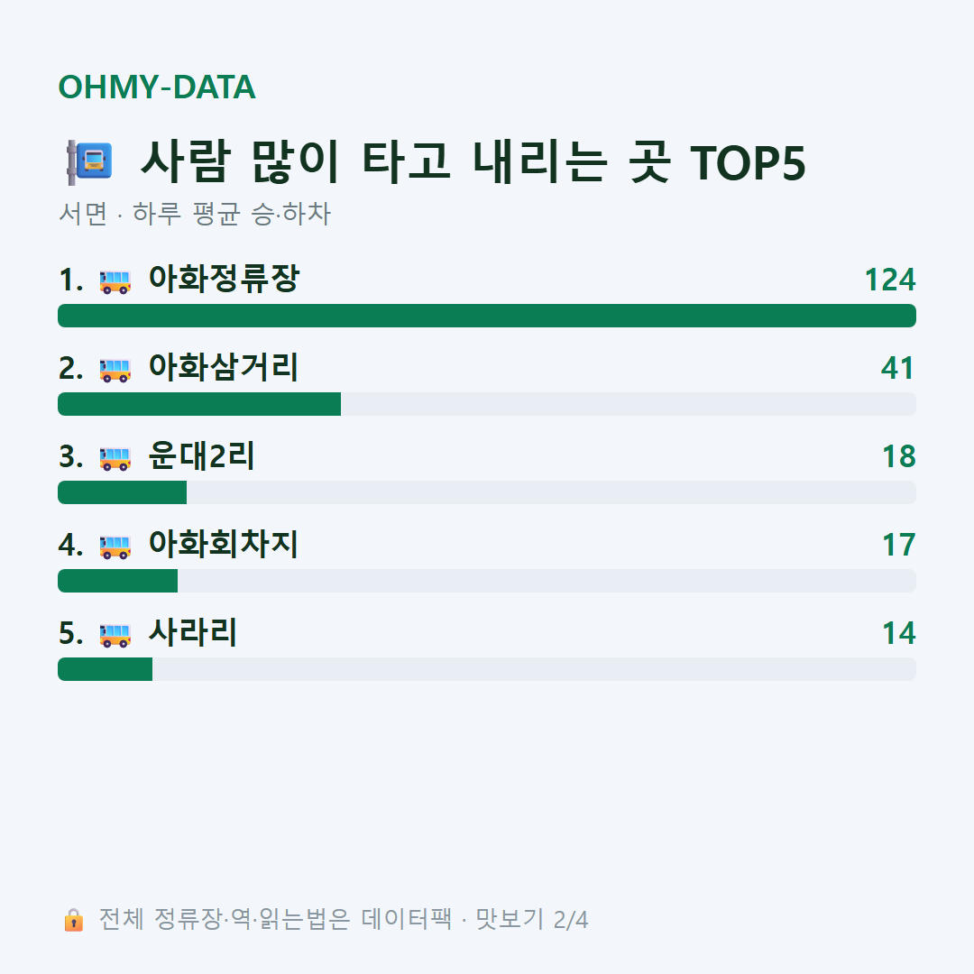Select the 사라리 stop name
This screenshot has height=974, width=974.
coord(193,632)
